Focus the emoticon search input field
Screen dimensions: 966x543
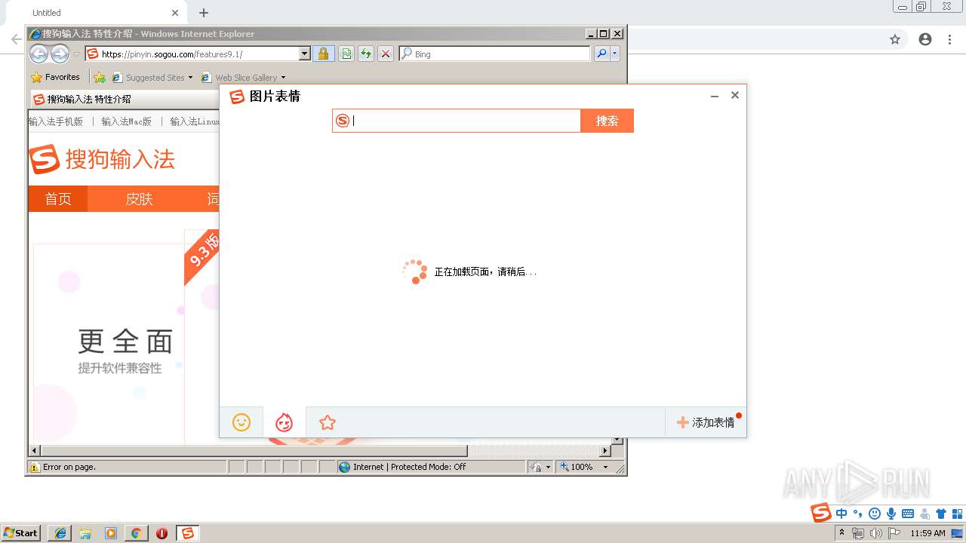[465, 121]
